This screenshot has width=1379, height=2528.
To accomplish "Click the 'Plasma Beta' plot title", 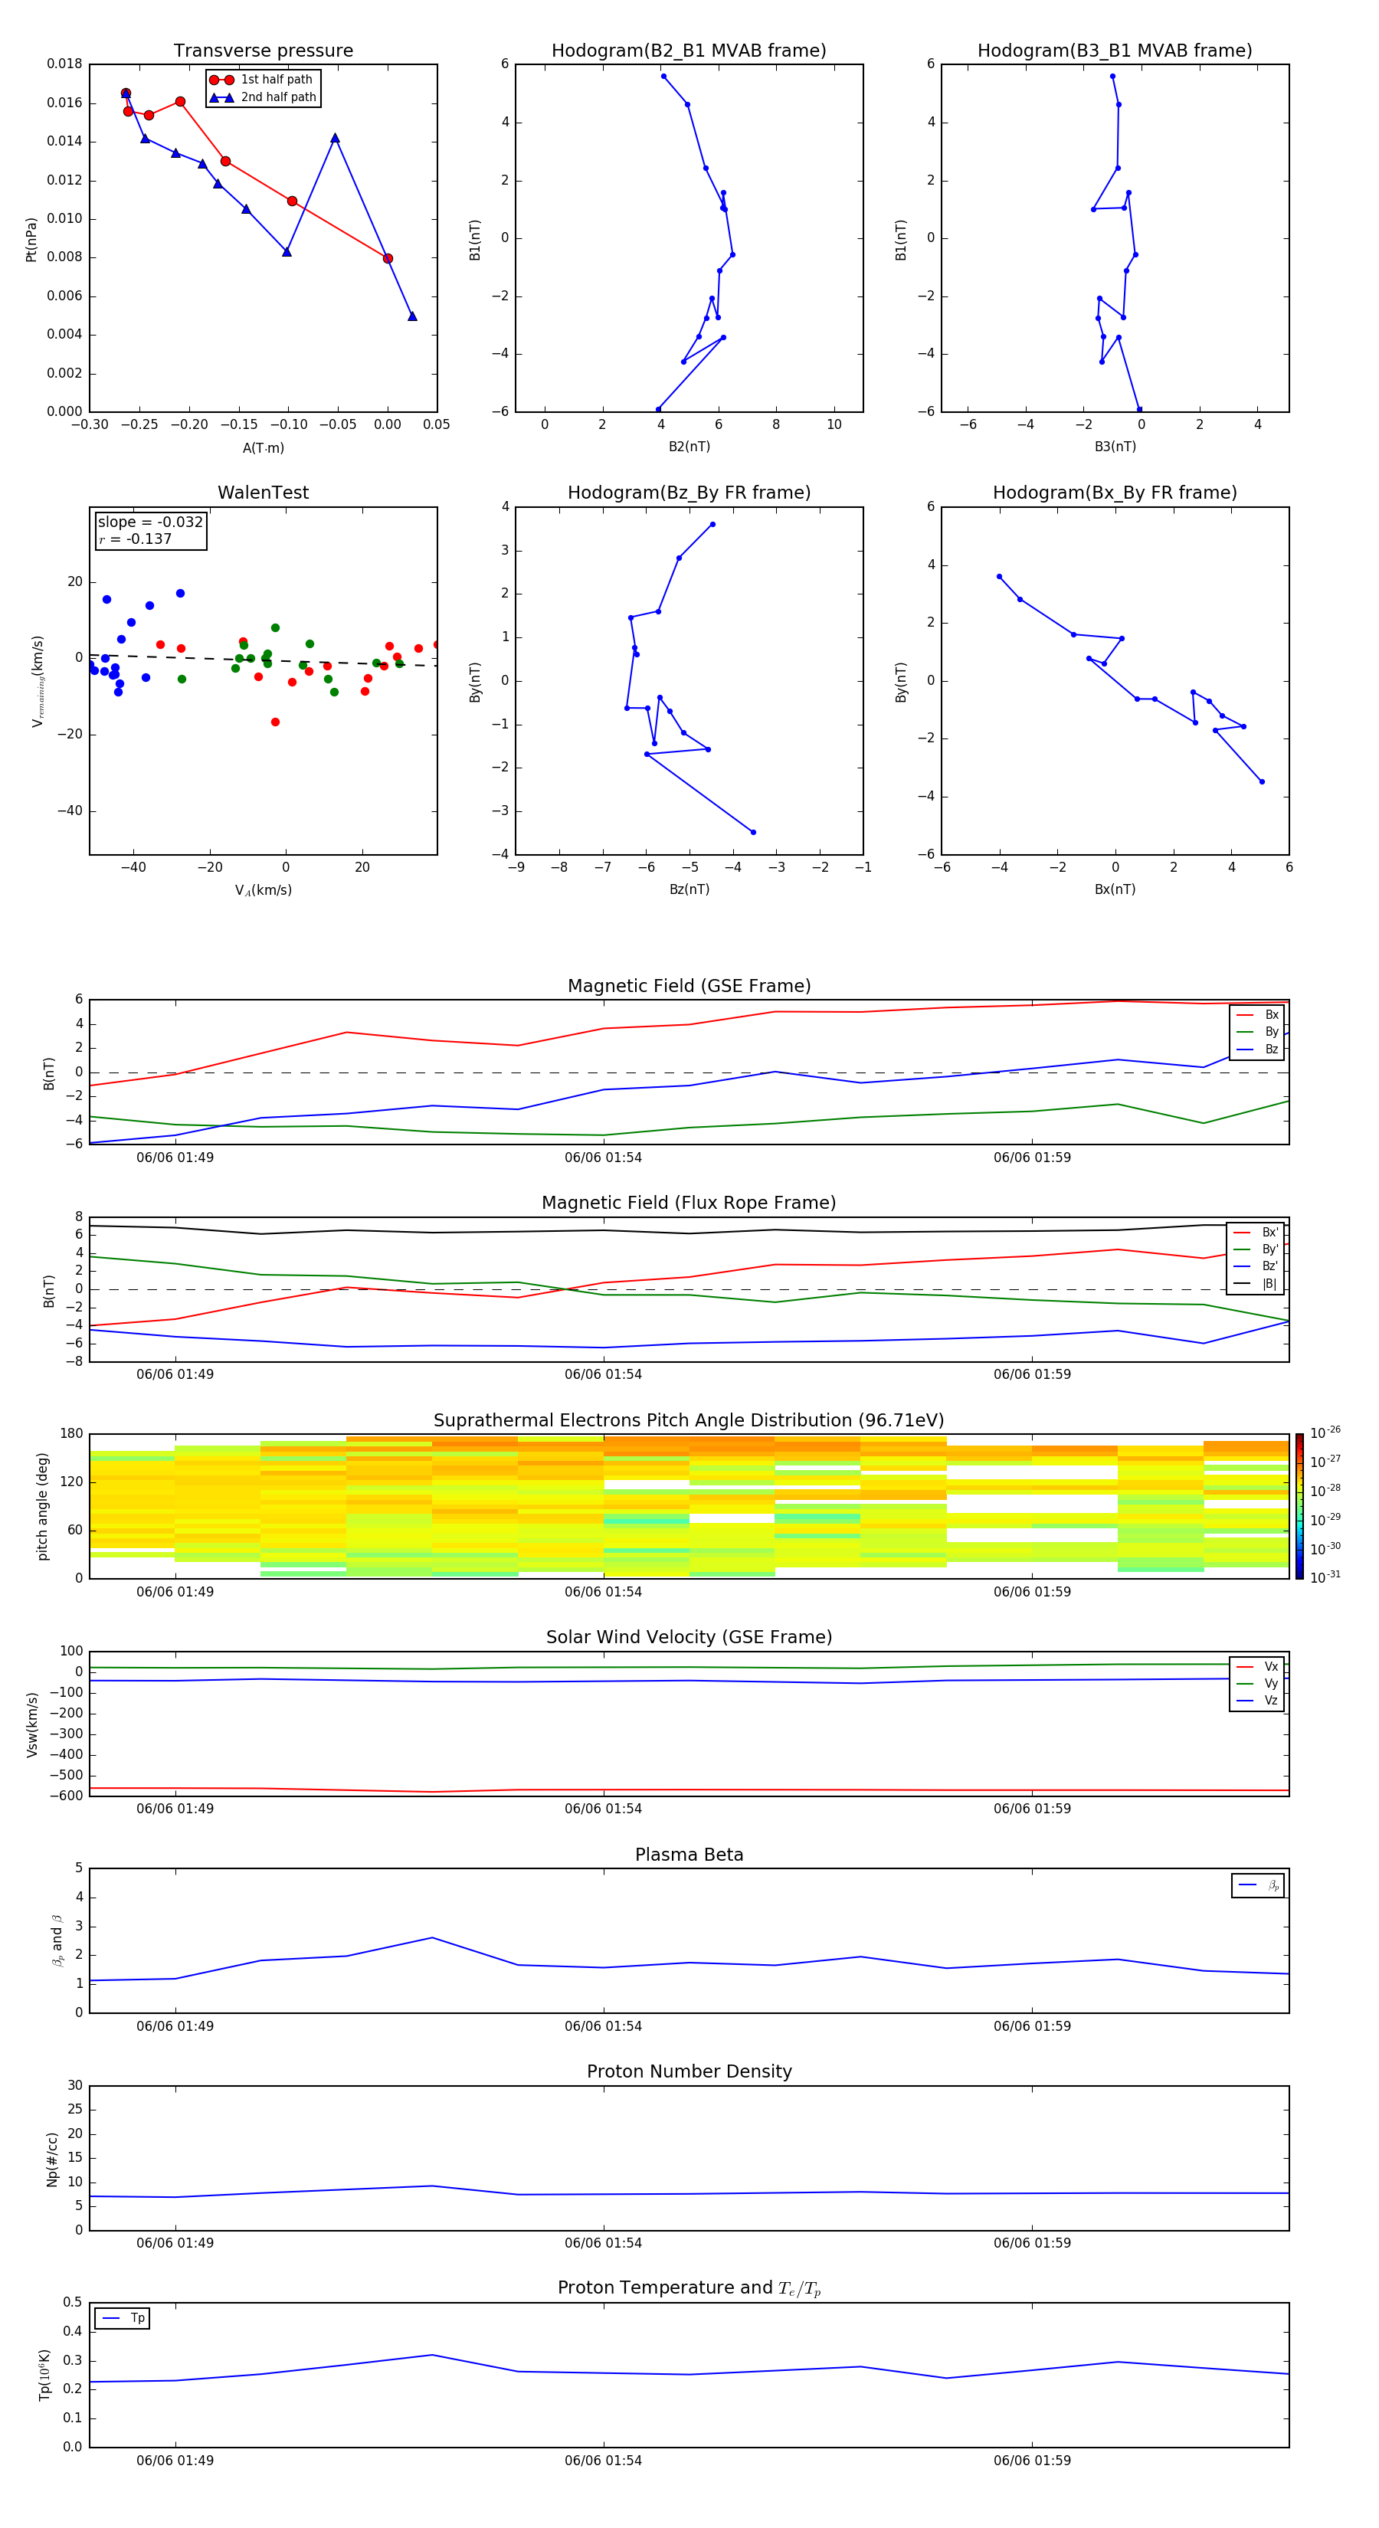I will [x=689, y=1855].
